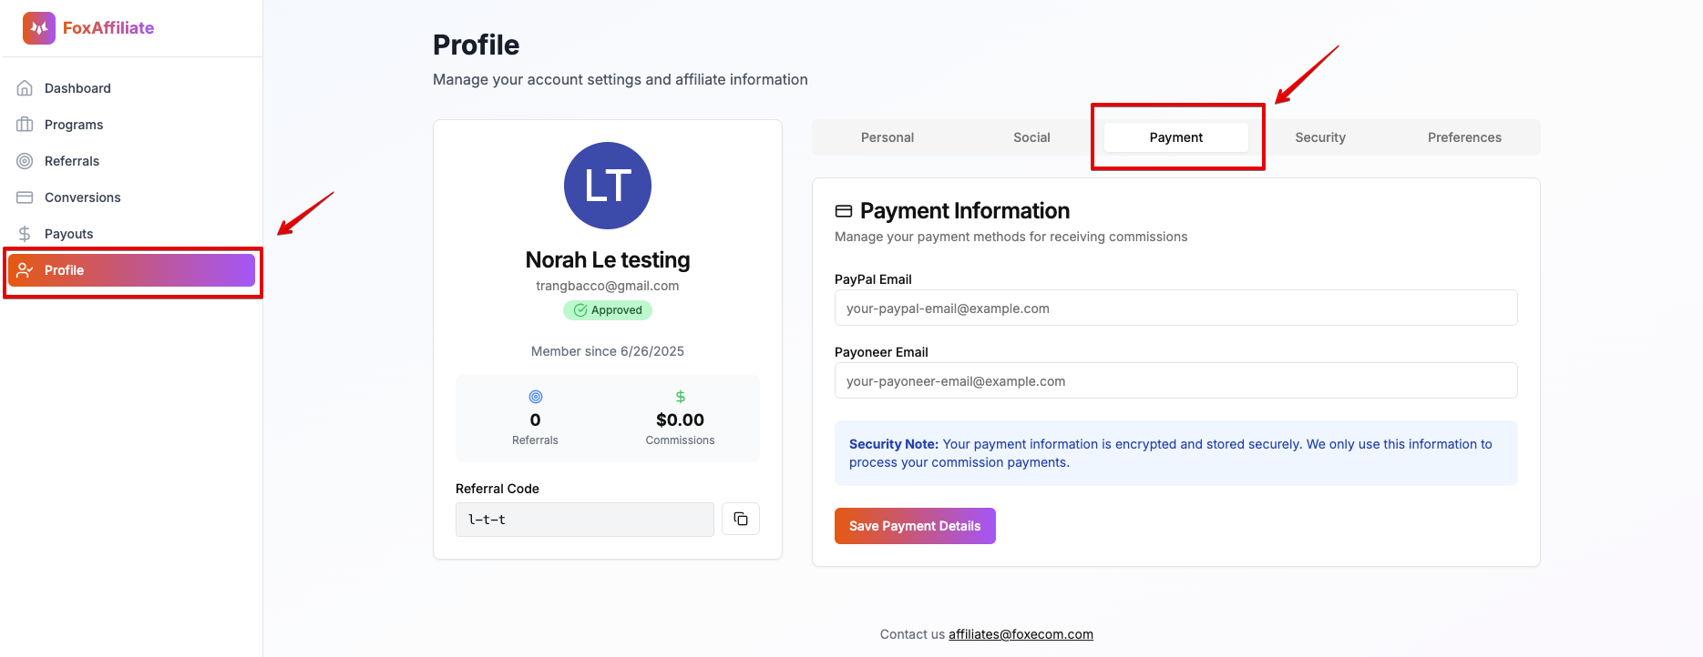Go to Referrals page

coord(131,161)
